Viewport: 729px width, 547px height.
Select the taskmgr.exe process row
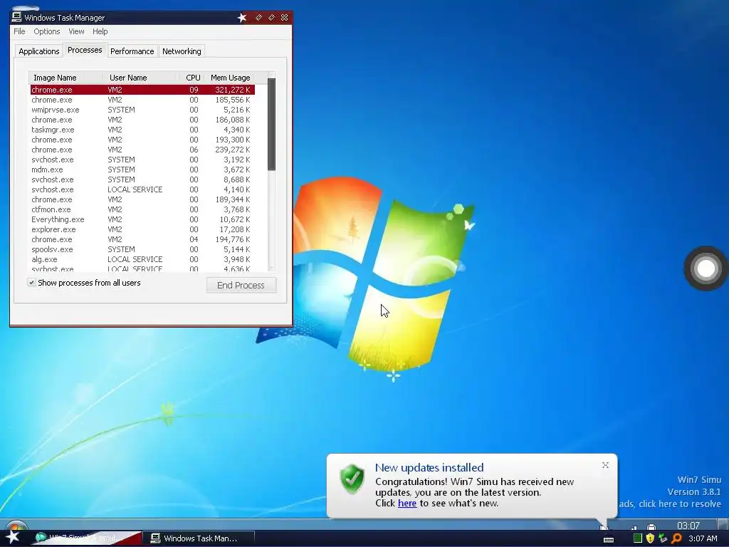tap(142, 130)
